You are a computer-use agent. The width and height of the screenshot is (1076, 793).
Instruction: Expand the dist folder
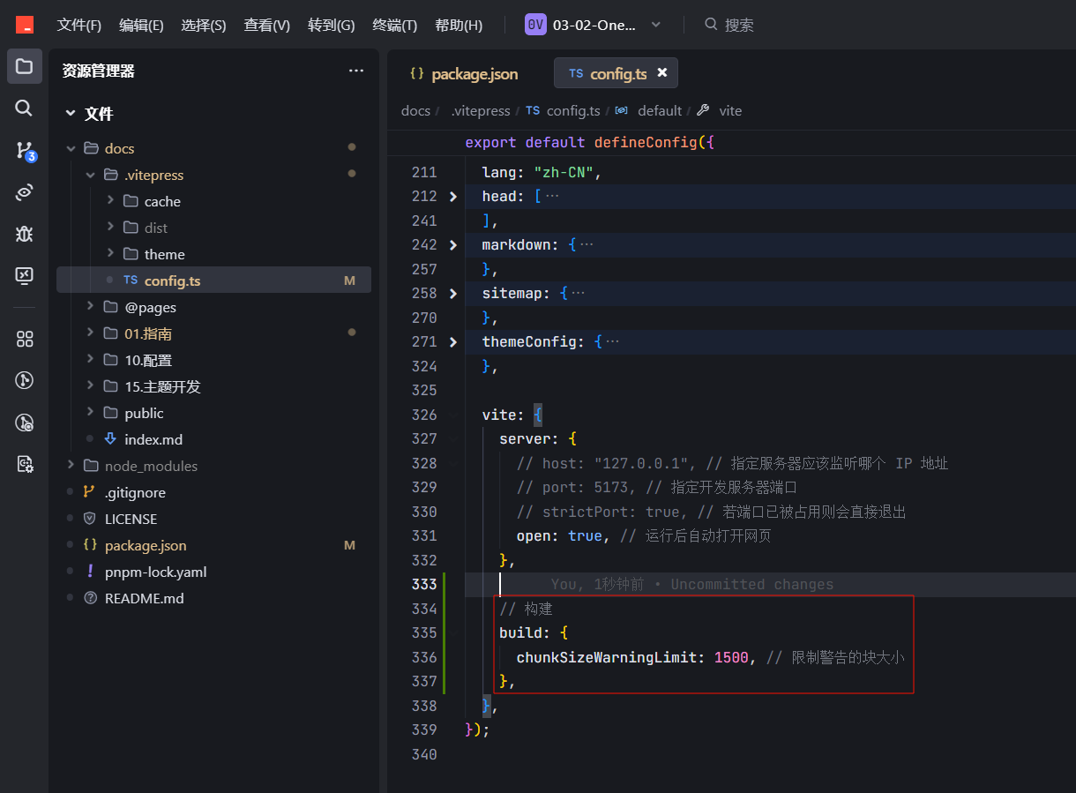click(x=110, y=228)
